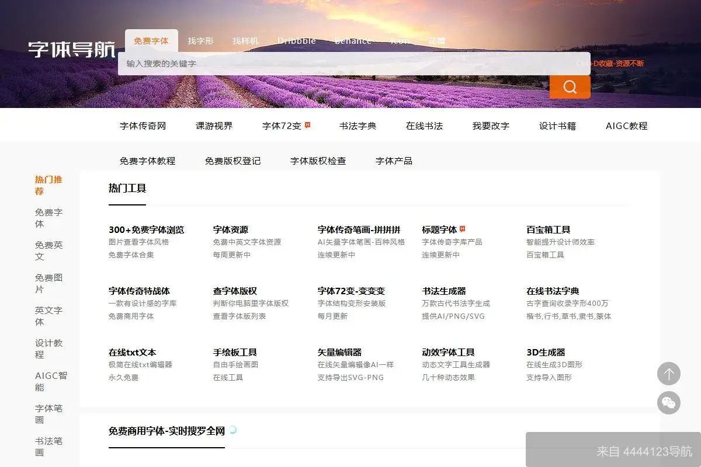Screen dimensions: 701x467
Task: Click the orange search magnifier icon
Action: [x=570, y=86]
